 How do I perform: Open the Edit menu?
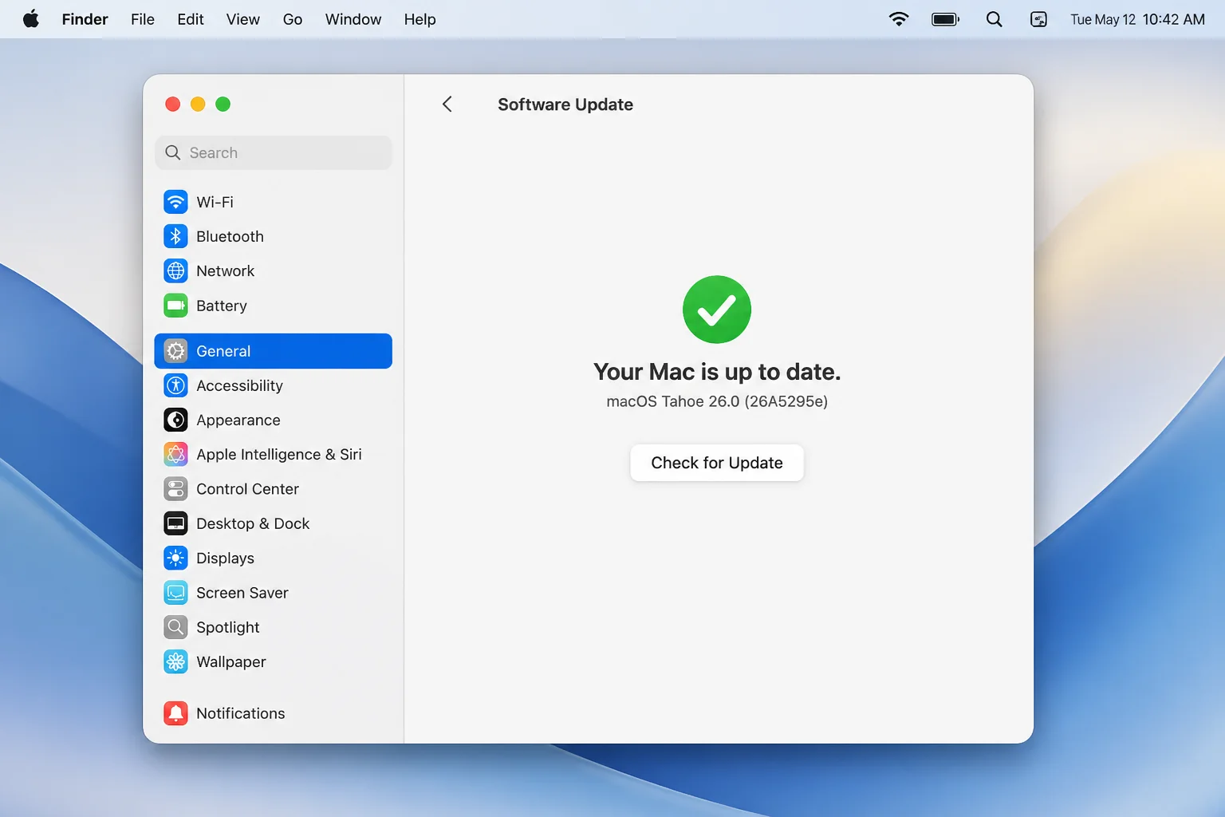point(191,19)
